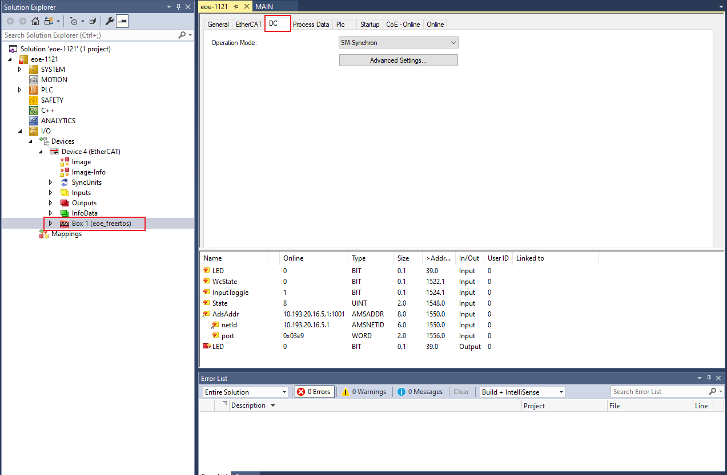Screen dimensions: 727x475
Task: Click the Search Error List field
Action: point(660,392)
